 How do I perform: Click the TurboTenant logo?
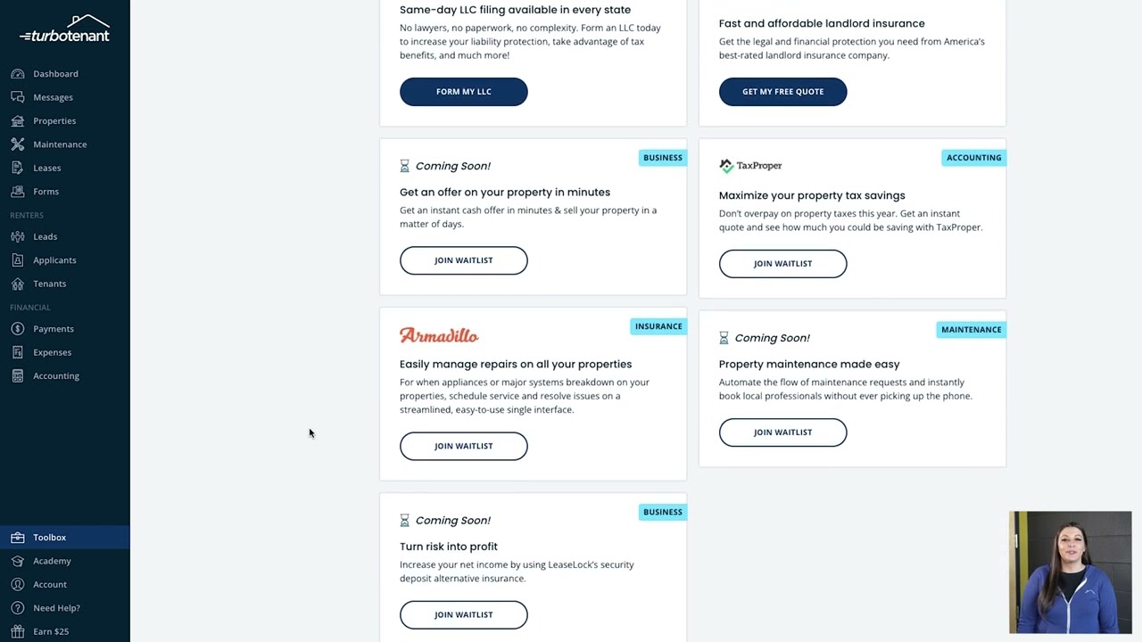tap(65, 29)
